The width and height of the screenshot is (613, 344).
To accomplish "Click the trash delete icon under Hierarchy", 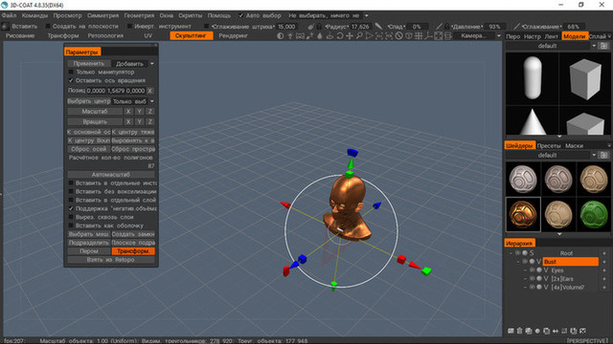I will [519, 331].
